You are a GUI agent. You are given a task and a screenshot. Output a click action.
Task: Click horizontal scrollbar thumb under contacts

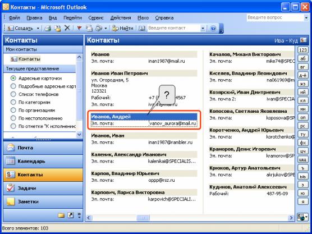[143, 218]
